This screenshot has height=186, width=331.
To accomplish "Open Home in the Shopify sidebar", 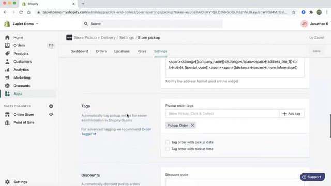I will (x=19, y=37).
